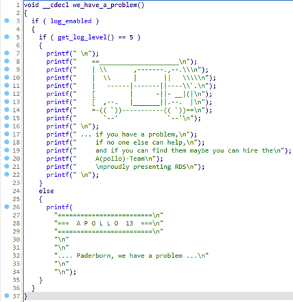Toggle the breakpoint dot on line 26

point(7,207)
